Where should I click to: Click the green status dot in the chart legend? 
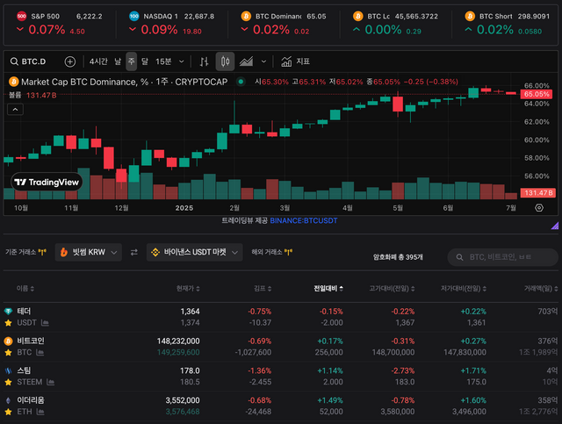(241, 82)
